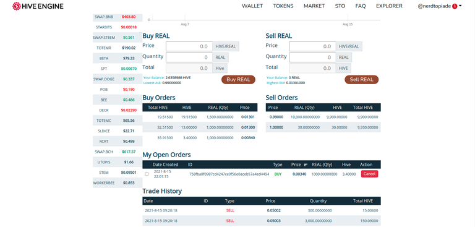Click the Total HIVE header in Trade History
This screenshot has width=475, height=227.
(x=363, y=201)
